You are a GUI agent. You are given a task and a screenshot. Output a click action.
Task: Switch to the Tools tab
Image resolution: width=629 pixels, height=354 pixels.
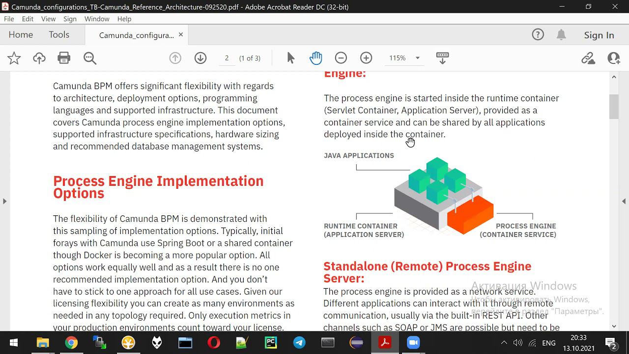tap(59, 35)
